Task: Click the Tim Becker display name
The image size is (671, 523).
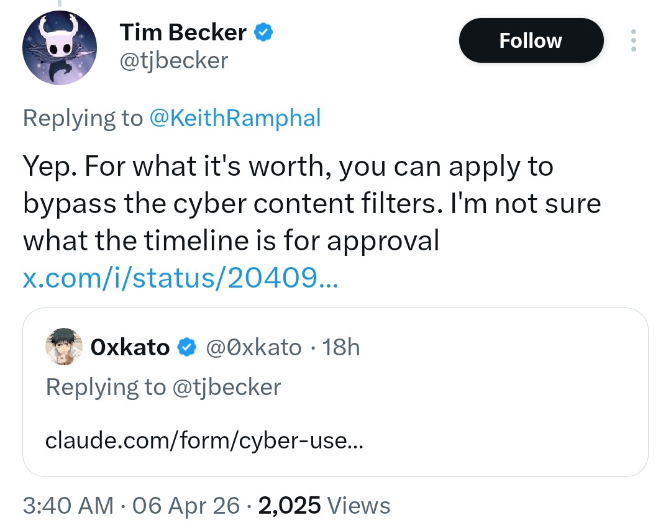Action: 183,32
